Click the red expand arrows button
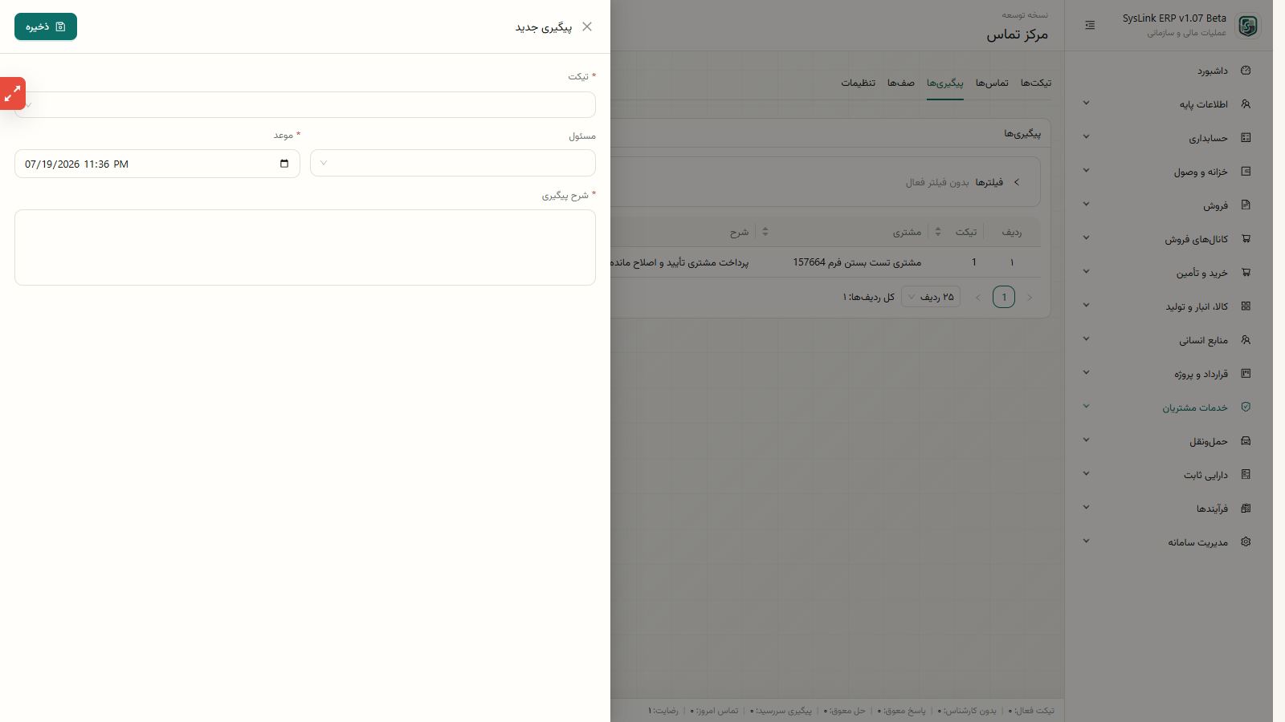The height and width of the screenshot is (722, 1285). pos(13,94)
